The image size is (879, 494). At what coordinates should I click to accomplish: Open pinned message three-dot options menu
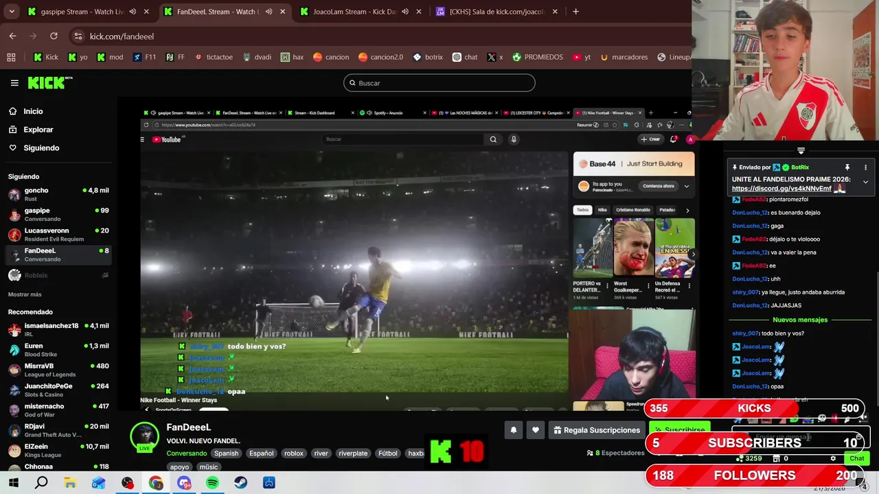point(865,167)
